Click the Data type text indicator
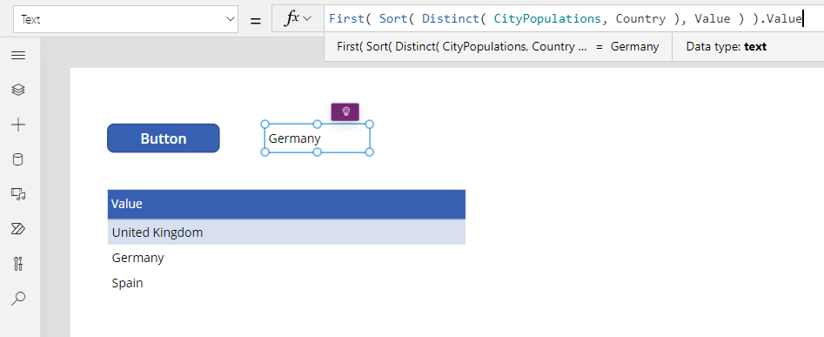This screenshot has height=337, width=824. click(727, 46)
